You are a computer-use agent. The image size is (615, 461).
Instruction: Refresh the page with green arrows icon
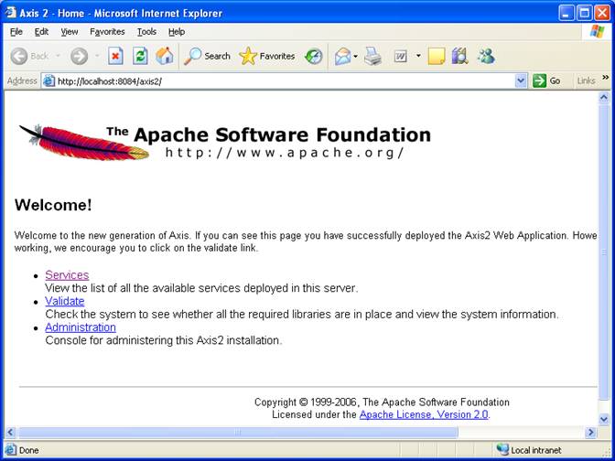[140, 57]
